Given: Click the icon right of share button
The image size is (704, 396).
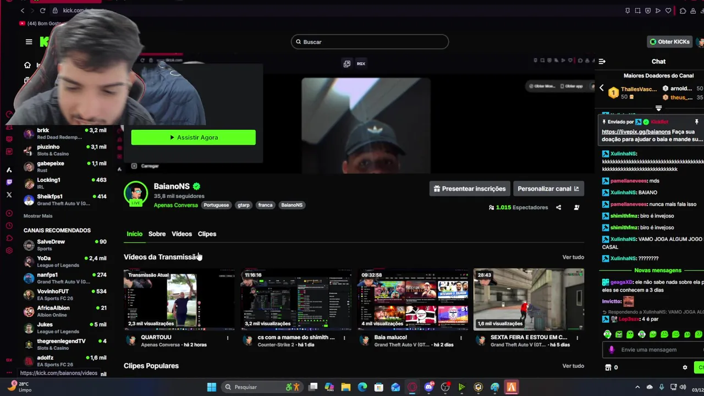Looking at the screenshot, I should point(576,207).
